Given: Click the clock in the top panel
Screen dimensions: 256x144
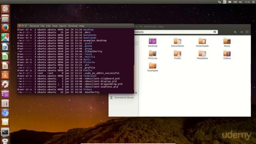Looking at the screenshot, I should click(247, 2).
